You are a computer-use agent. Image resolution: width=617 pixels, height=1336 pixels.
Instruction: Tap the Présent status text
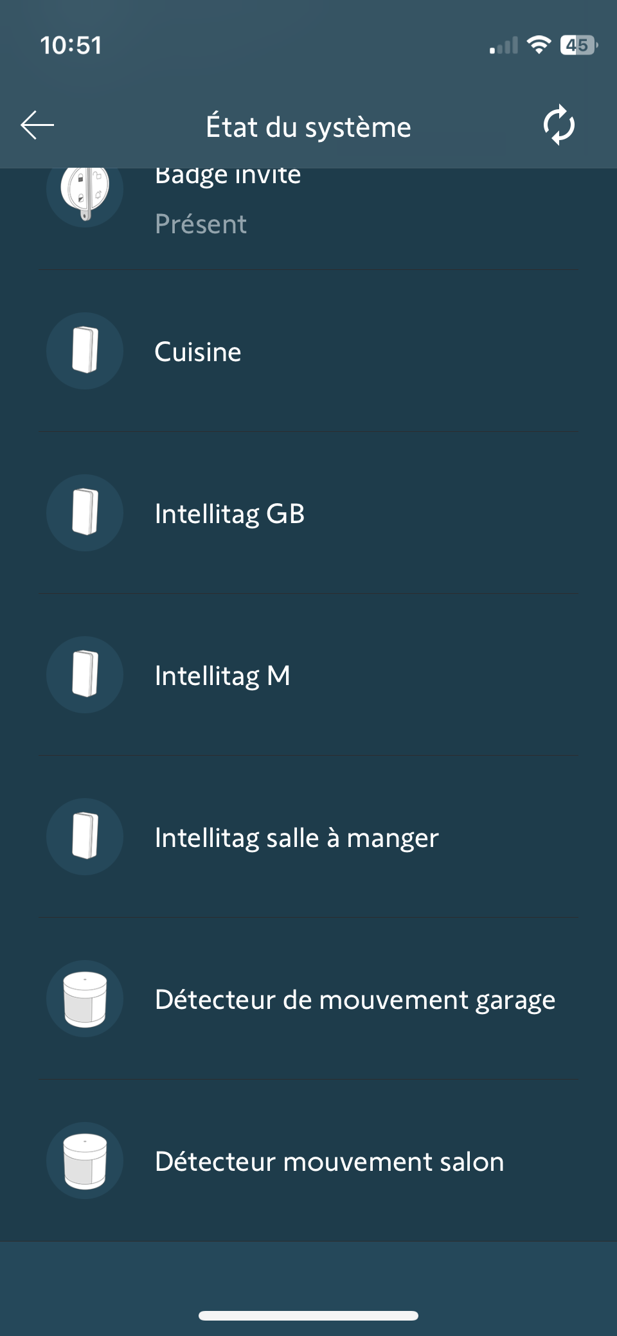201,224
